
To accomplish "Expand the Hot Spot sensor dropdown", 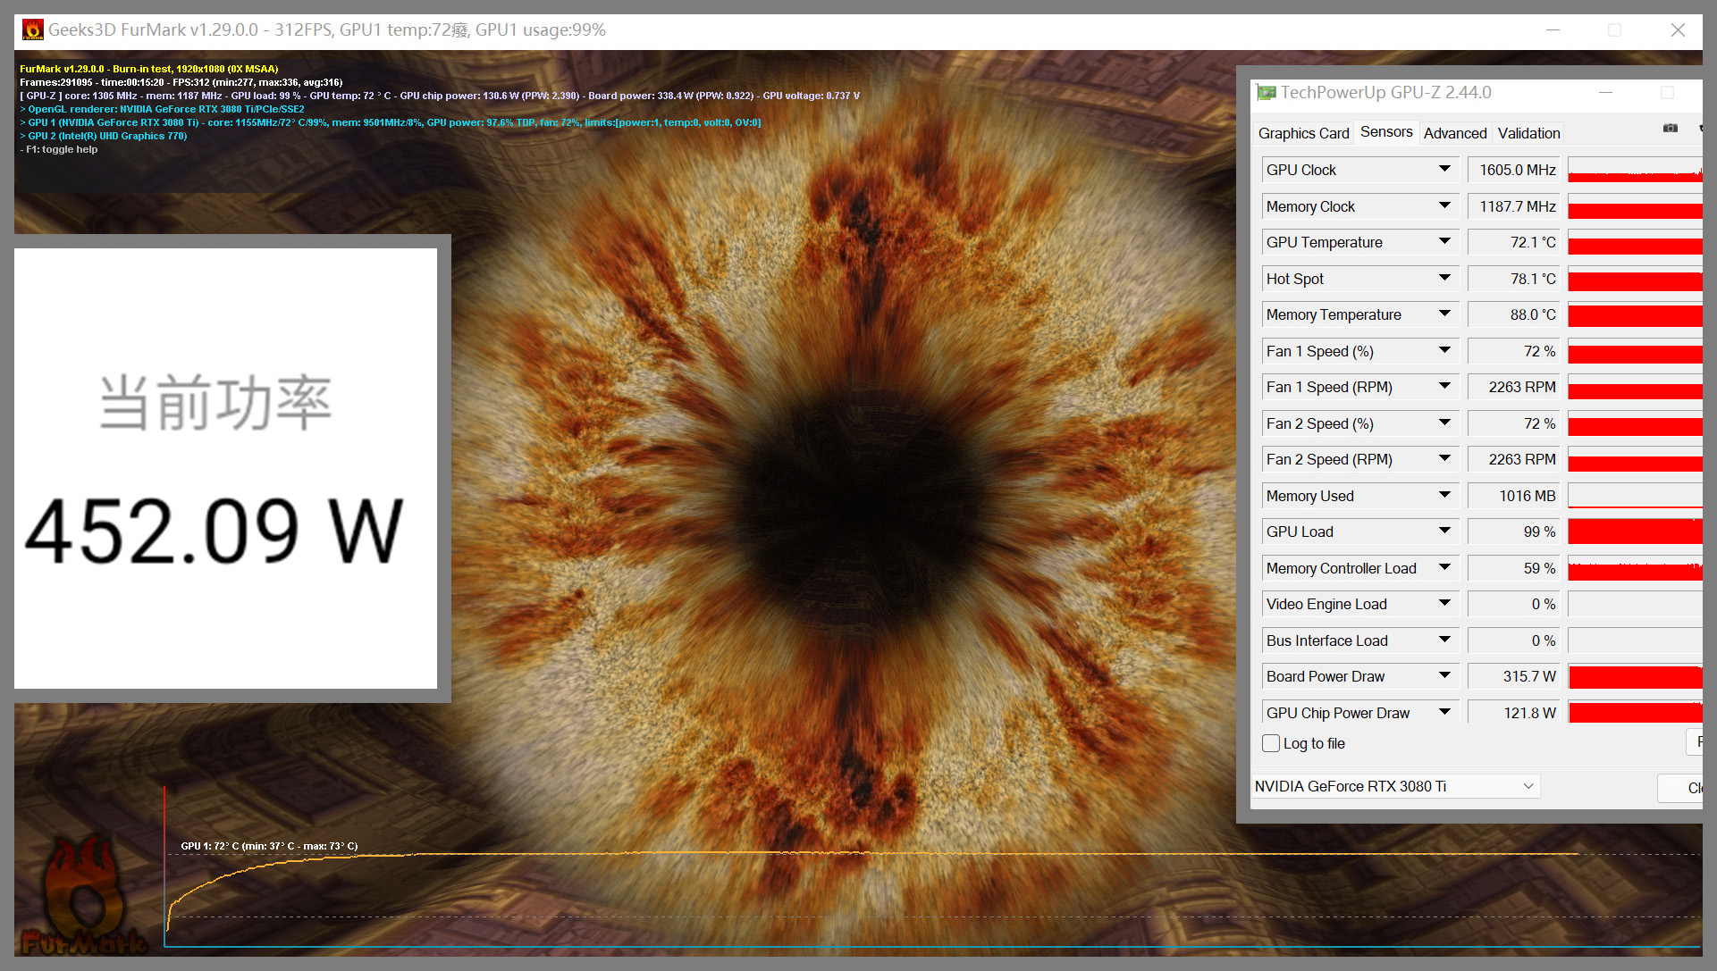I will tap(1444, 278).
